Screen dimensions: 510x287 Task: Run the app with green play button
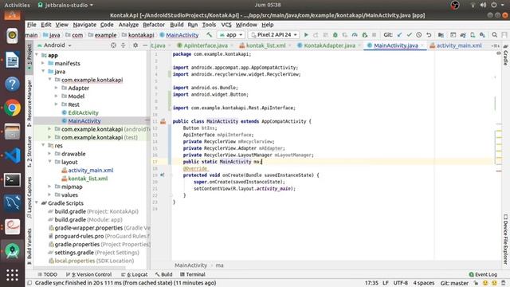tap(306, 35)
